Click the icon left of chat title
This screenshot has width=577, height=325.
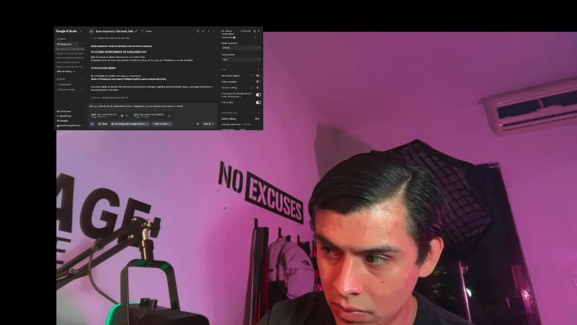(92, 31)
